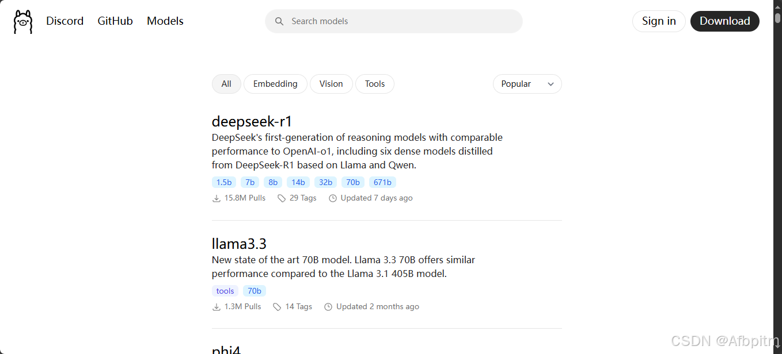Open the Models menu item
The image size is (782, 354).
point(165,21)
